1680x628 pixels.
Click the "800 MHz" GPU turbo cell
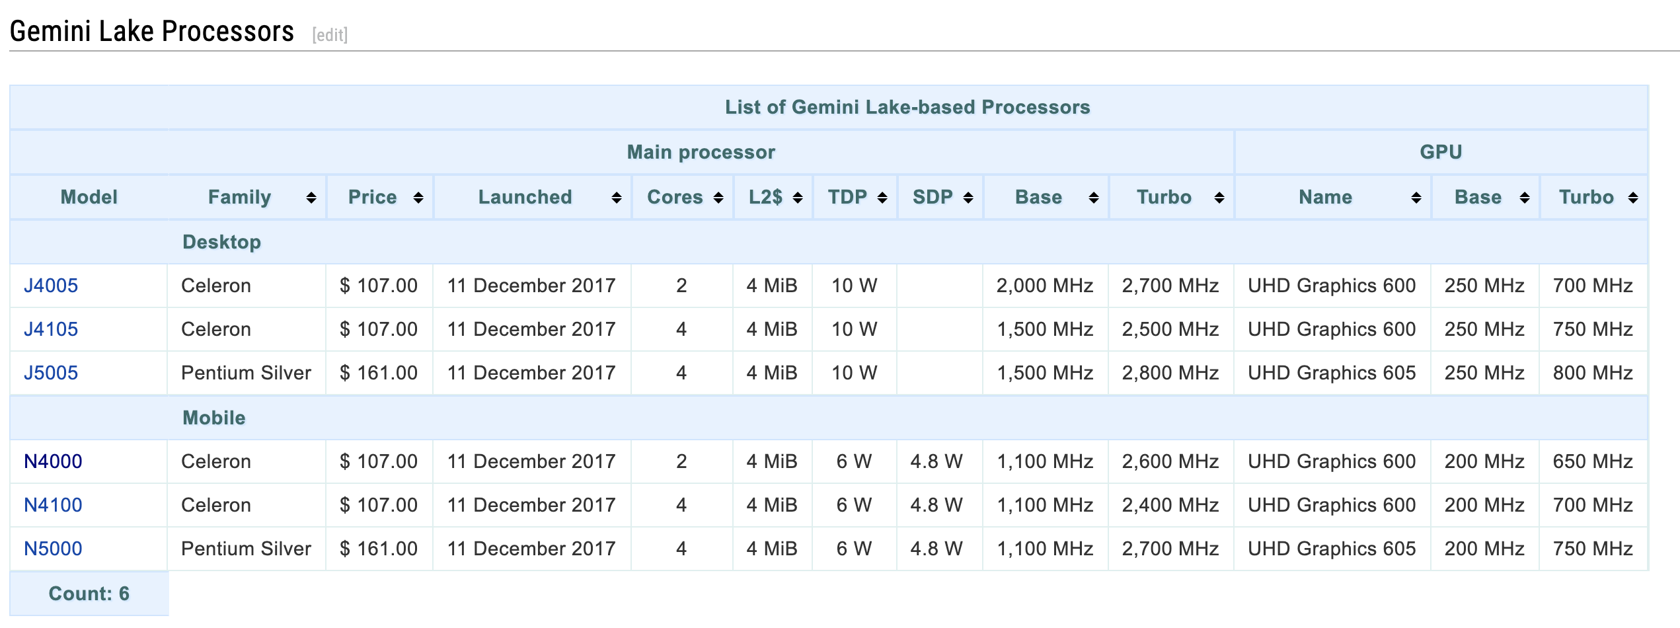[1593, 373]
